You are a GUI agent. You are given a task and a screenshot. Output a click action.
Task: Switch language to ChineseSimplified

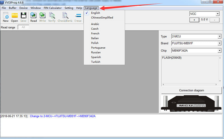coord(102,18)
